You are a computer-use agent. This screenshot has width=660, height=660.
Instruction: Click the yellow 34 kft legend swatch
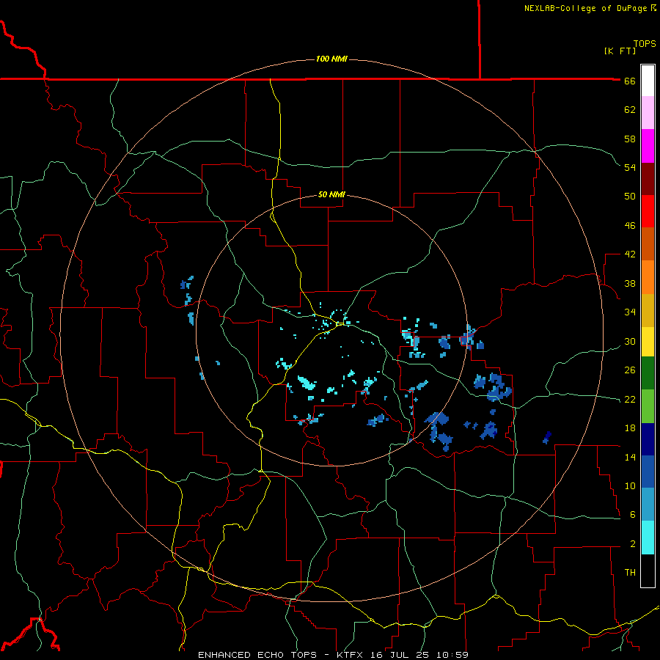(648, 342)
